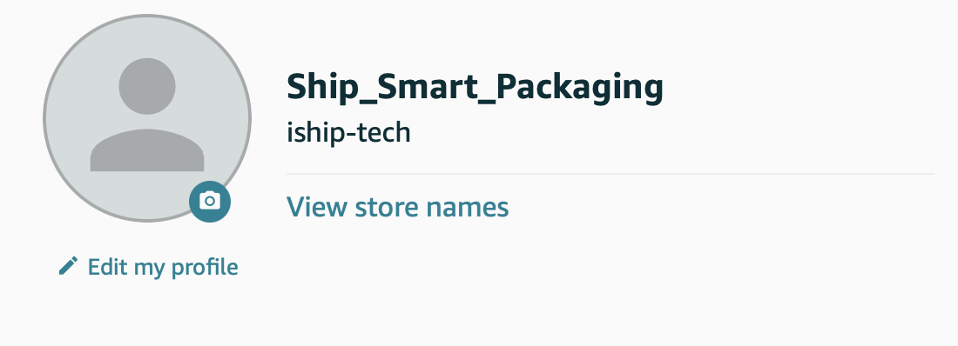Click the word "Ship" in the heading
This screenshot has height=346, width=958.
point(321,88)
